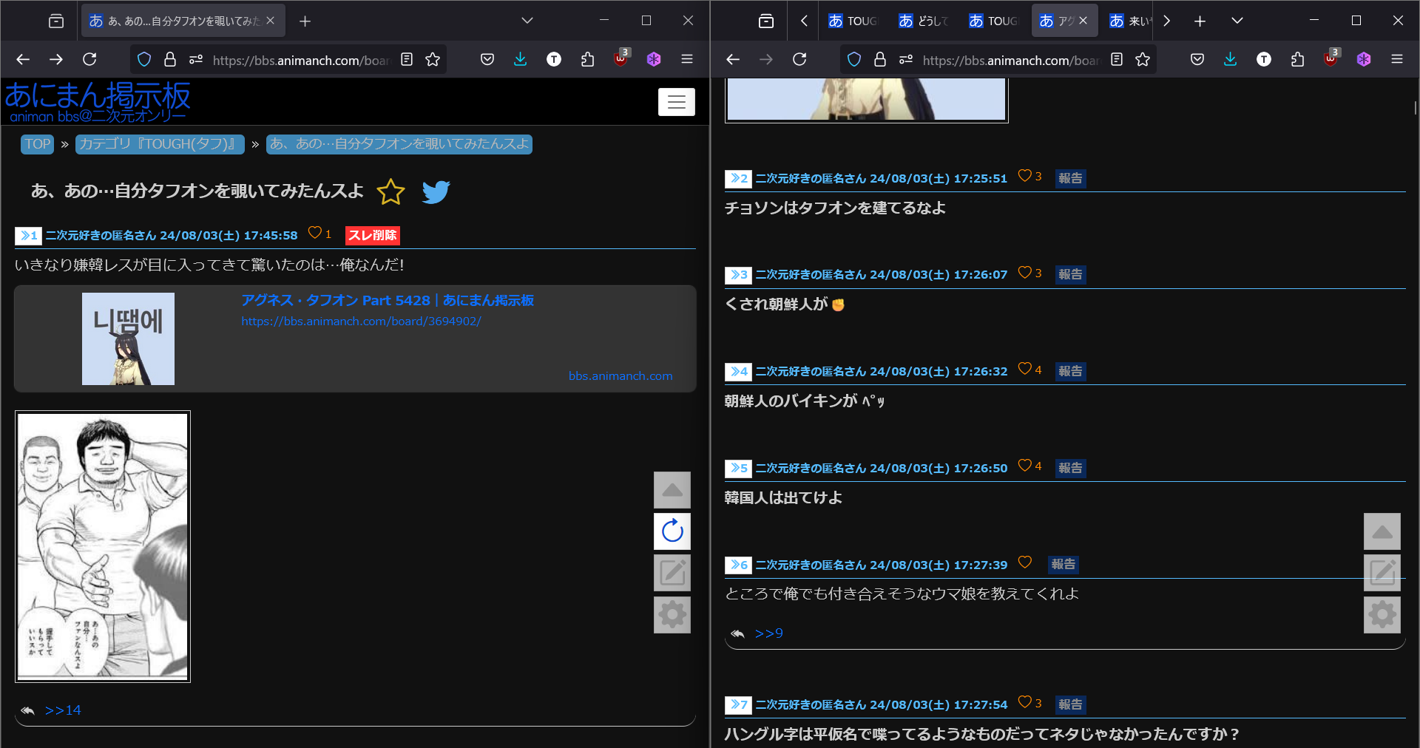Click the Twitter share bird icon
1420x748 pixels.
pyautogui.click(x=436, y=192)
